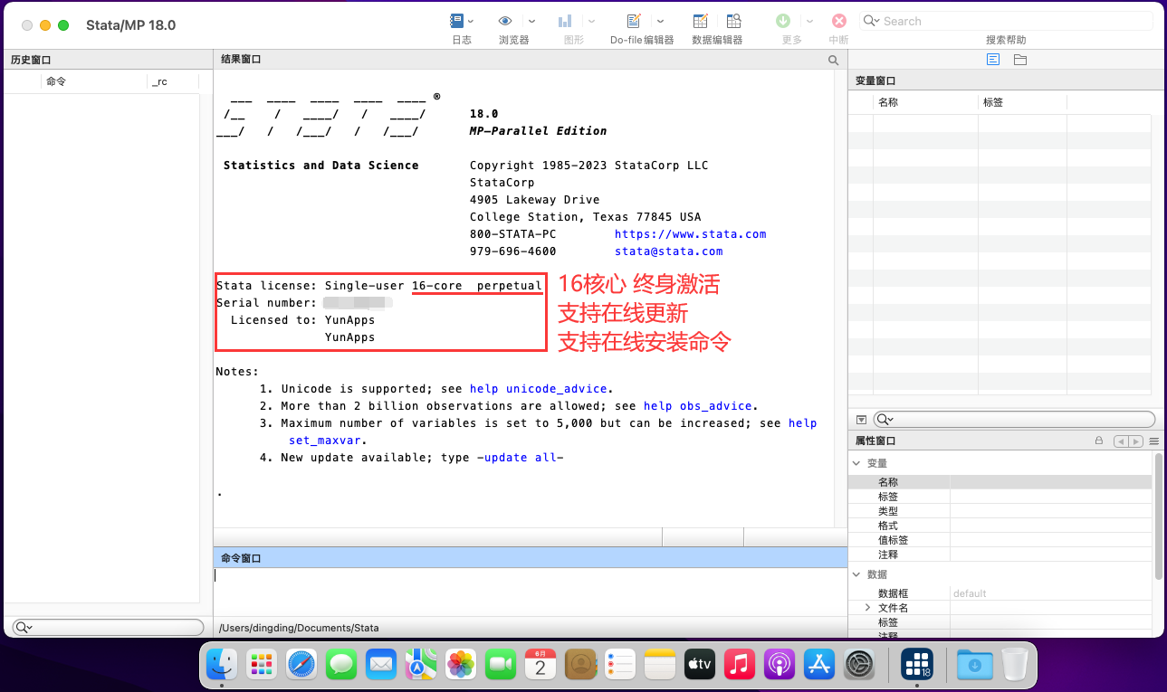Click the stata@stata.com email link

tap(668, 251)
